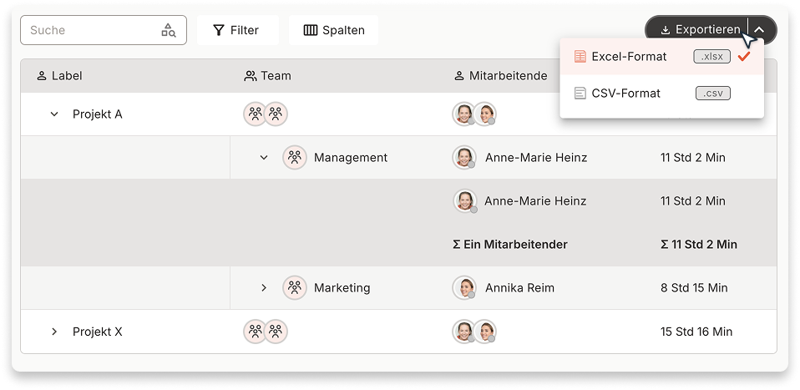Click the Management team group icon

click(x=295, y=157)
